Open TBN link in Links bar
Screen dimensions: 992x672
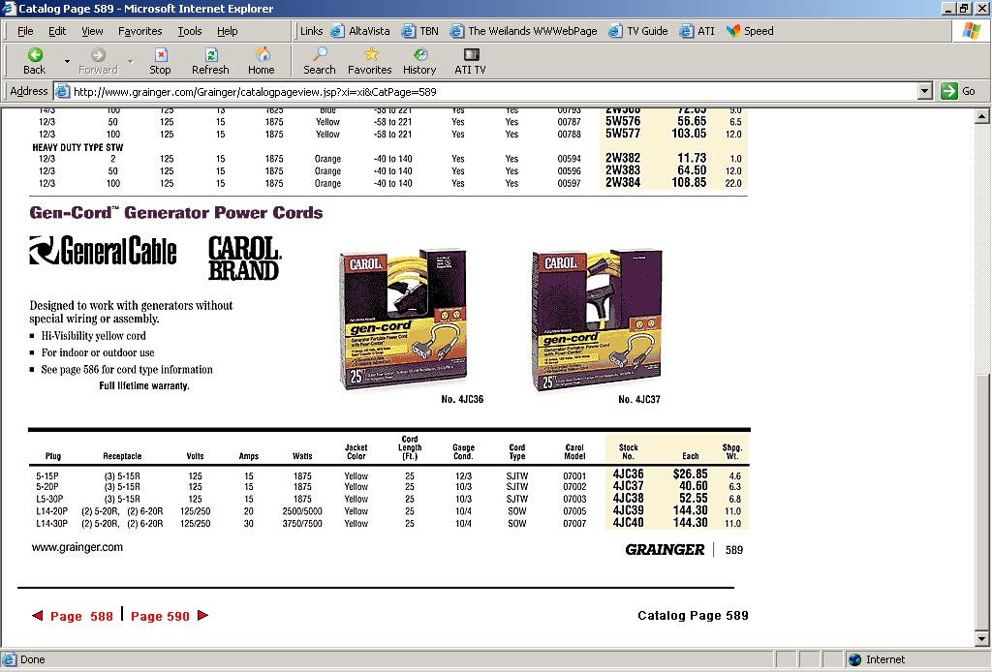(420, 31)
